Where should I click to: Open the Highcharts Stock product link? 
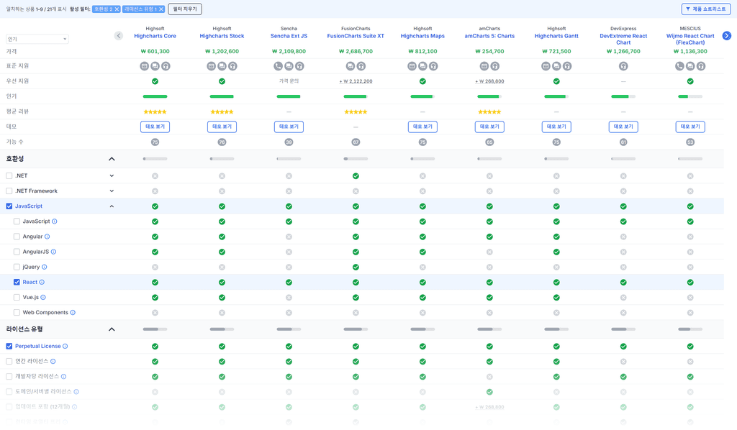(222, 36)
